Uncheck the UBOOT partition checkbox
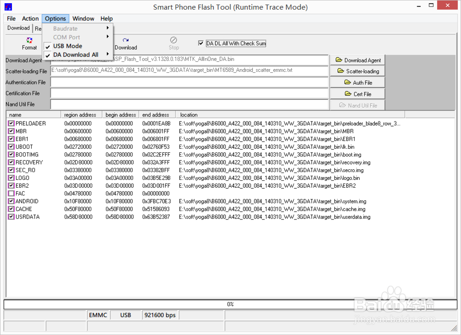Screen dimensions: 461x335 tap(11, 147)
